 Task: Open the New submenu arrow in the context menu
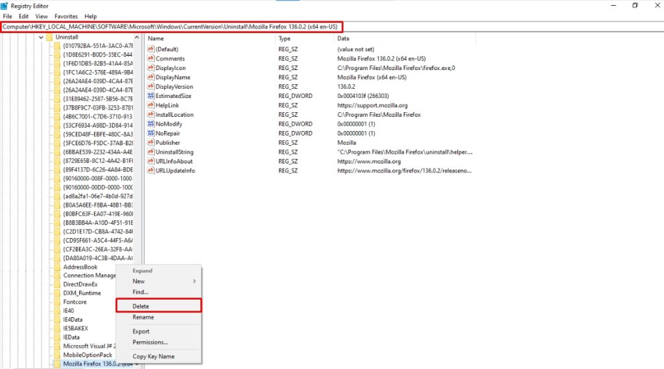(x=195, y=281)
